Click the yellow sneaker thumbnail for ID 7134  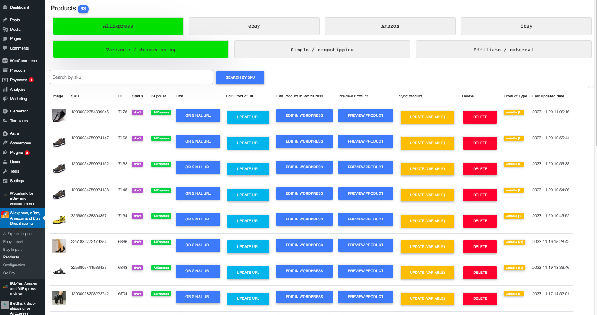[x=59, y=220]
